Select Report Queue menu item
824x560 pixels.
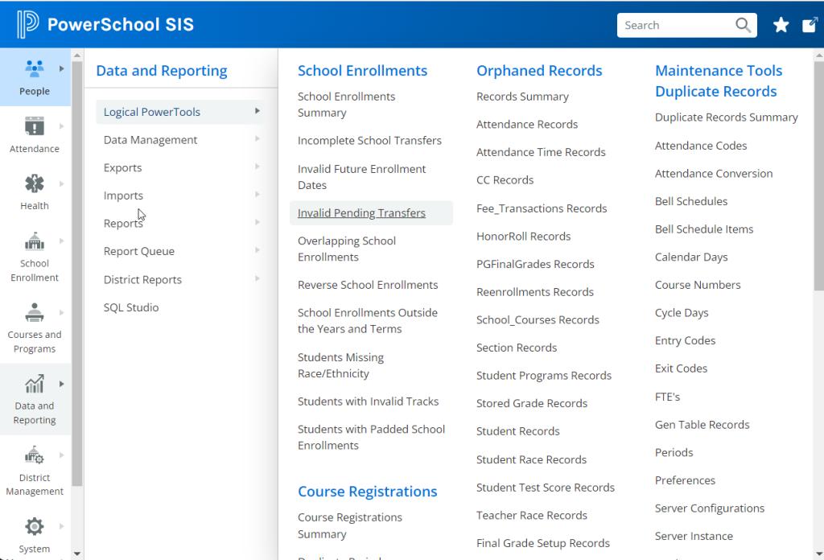tap(138, 251)
